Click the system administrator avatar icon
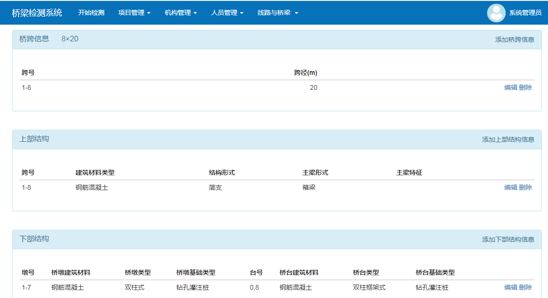 pos(496,13)
